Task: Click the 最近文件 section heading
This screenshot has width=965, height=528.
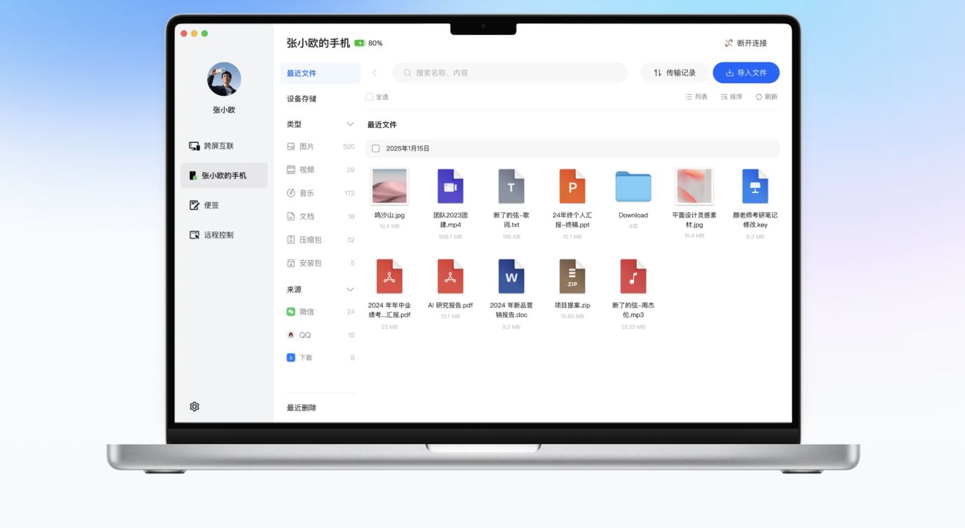Action: pyautogui.click(x=382, y=125)
